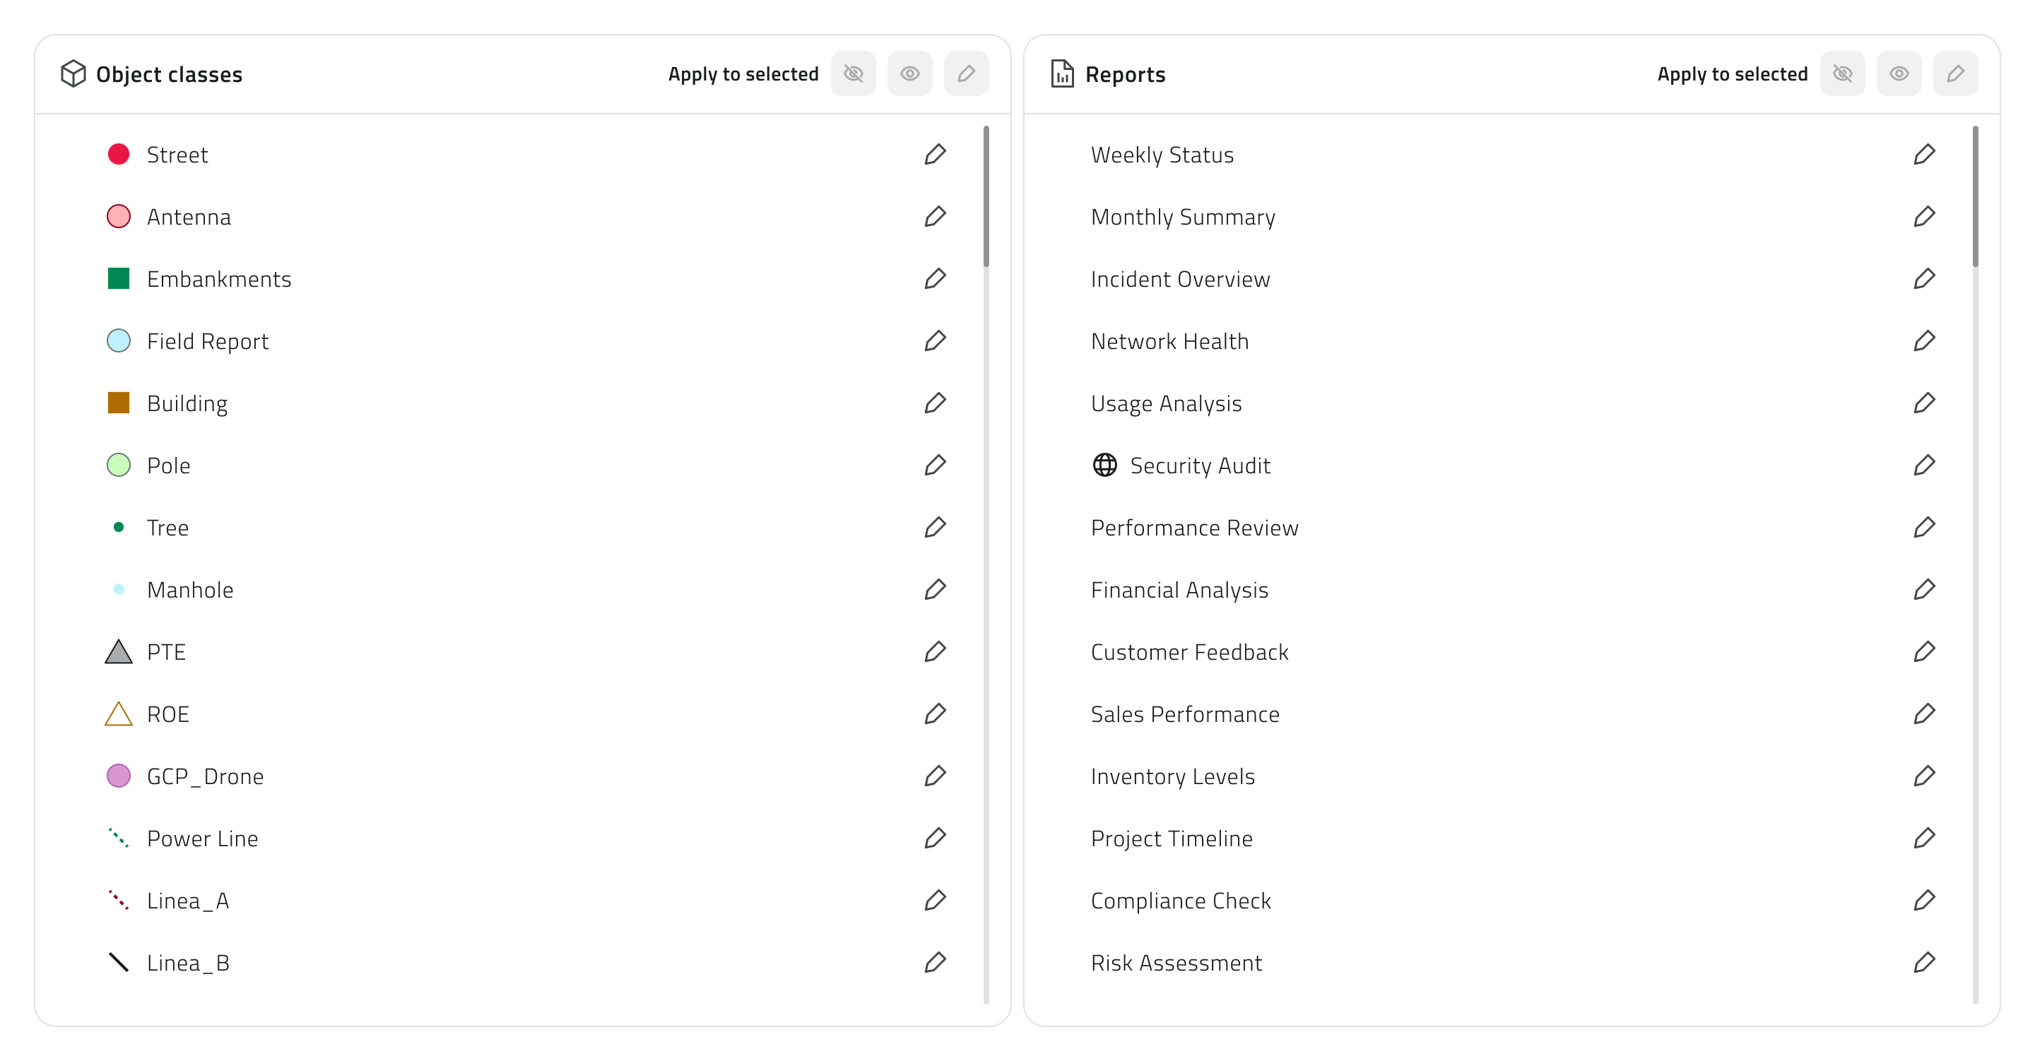
Task: Click the Building orange color swatch
Action: (x=119, y=403)
